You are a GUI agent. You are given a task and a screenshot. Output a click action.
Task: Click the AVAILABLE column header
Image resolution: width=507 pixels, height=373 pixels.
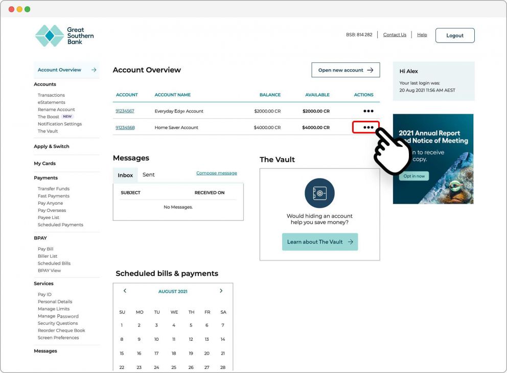pos(317,95)
